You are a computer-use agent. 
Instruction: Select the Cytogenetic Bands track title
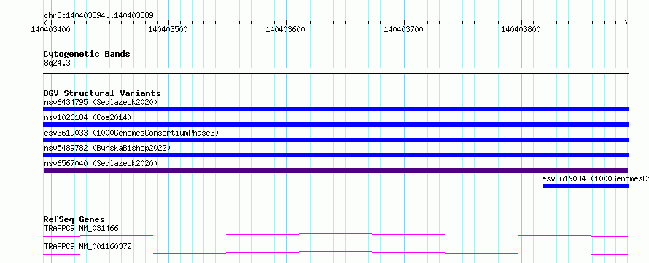click(87, 54)
